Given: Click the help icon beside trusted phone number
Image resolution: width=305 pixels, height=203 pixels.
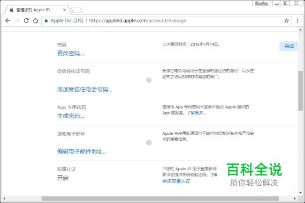Looking at the screenshot, I should click(x=149, y=80).
